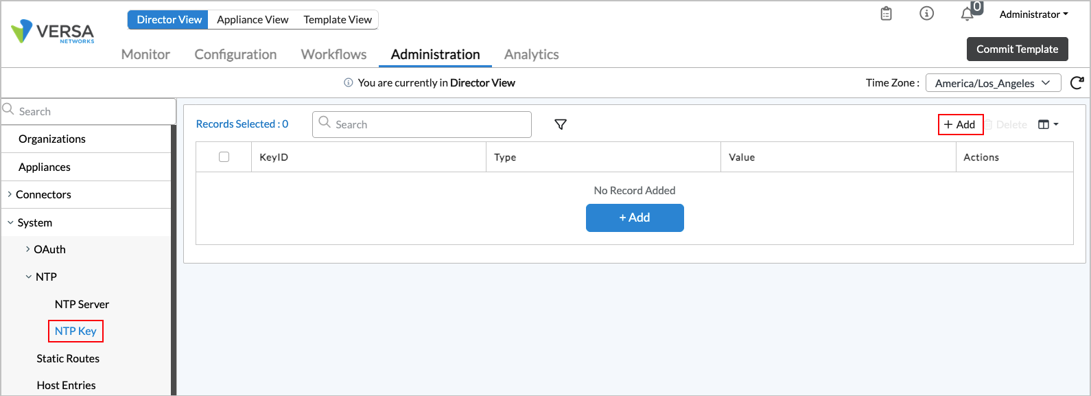Open the Analytics tab
The height and width of the screenshot is (396, 1091).
click(x=531, y=54)
